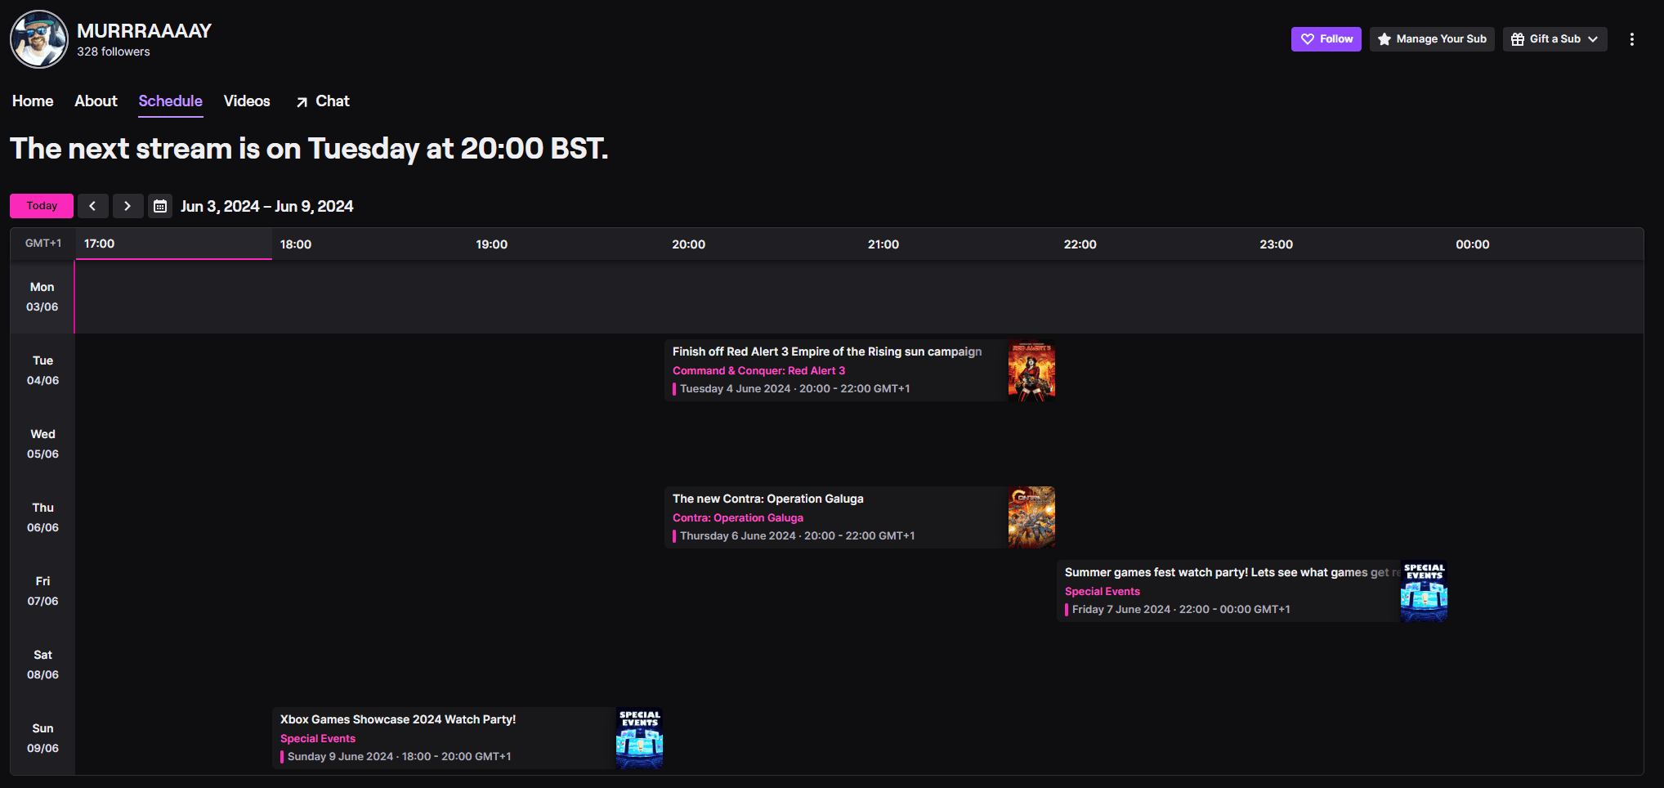Switch to the About tab

point(96,101)
